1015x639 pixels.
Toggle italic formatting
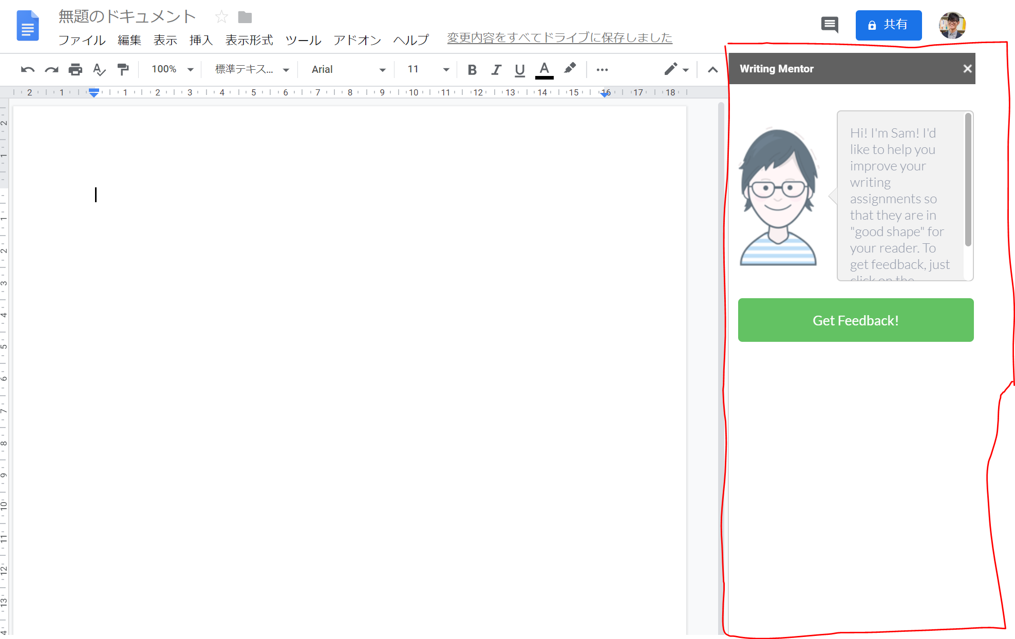click(x=496, y=69)
